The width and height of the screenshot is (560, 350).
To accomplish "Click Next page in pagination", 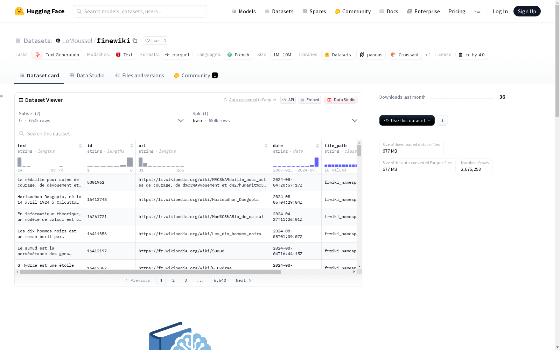I will pos(244,280).
